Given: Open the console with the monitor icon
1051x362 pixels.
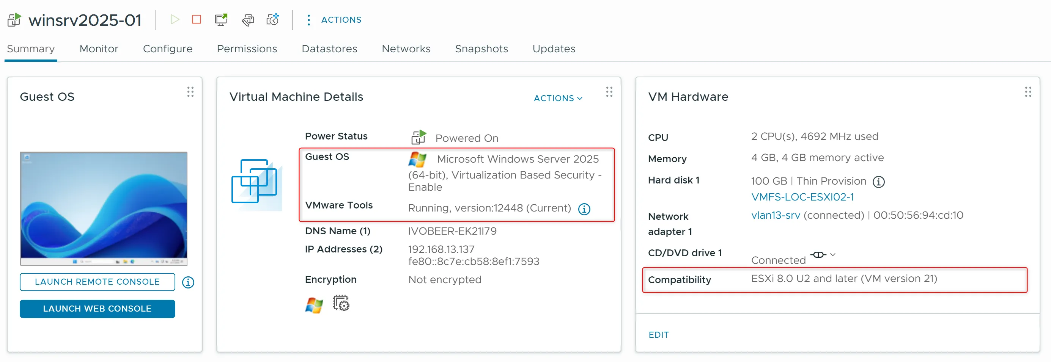Looking at the screenshot, I should (x=221, y=20).
